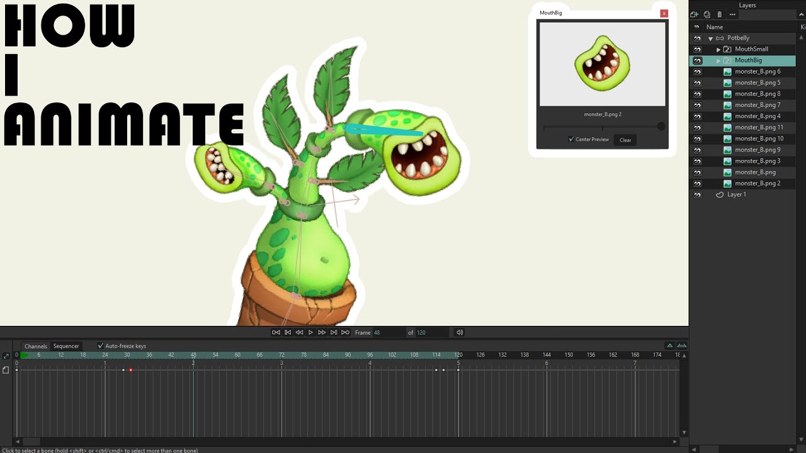Image resolution: width=806 pixels, height=453 pixels.
Task: Click the total frames field showing 120
Action: click(x=433, y=332)
